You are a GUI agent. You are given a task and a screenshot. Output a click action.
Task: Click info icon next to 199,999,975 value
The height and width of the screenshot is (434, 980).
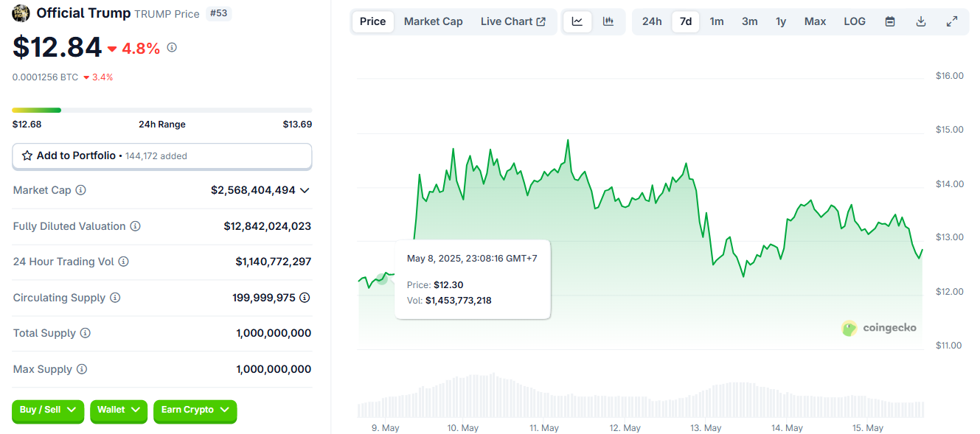(x=305, y=298)
